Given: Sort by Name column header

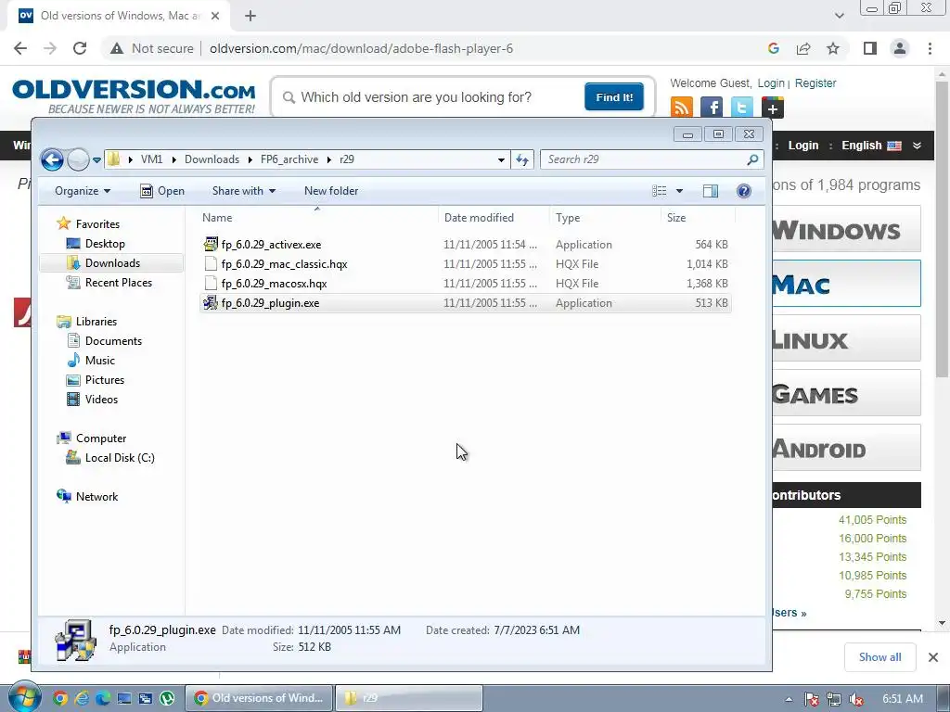Looking at the screenshot, I should click(319, 217).
